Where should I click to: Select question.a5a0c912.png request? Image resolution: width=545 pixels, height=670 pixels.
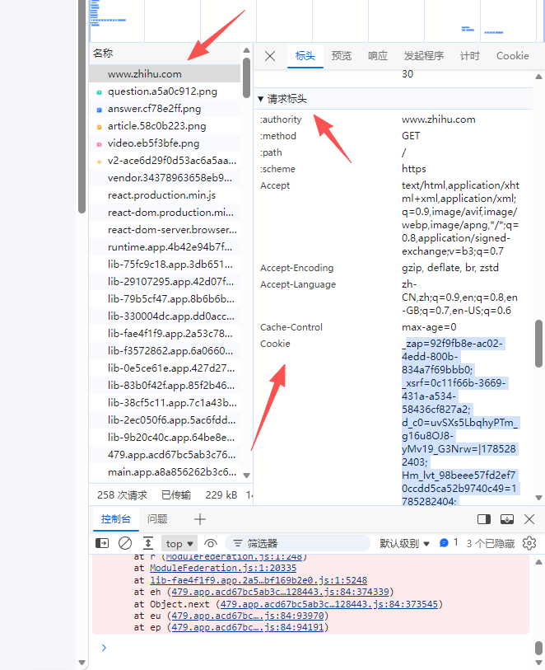(165, 91)
